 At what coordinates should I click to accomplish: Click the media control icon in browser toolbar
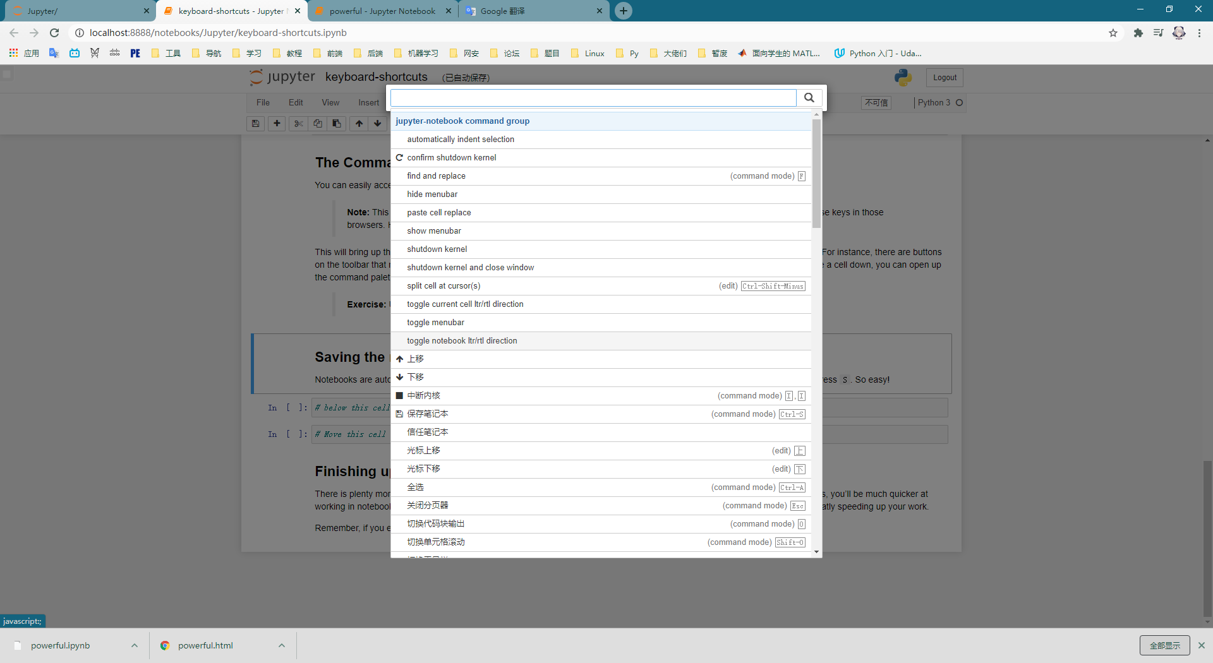click(1158, 33)
